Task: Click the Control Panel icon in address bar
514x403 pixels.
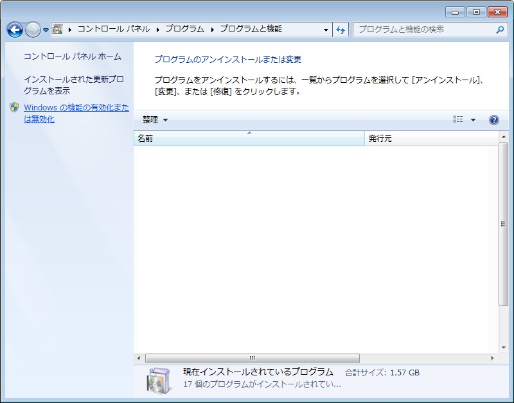Action: [x=57, y=30]
